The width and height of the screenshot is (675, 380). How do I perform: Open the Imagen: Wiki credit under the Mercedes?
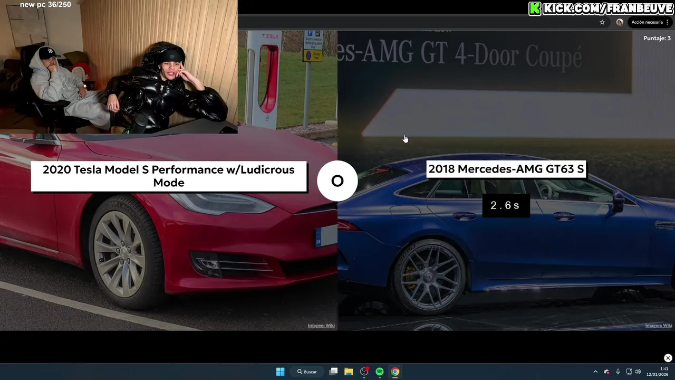(x=659, y=326)
